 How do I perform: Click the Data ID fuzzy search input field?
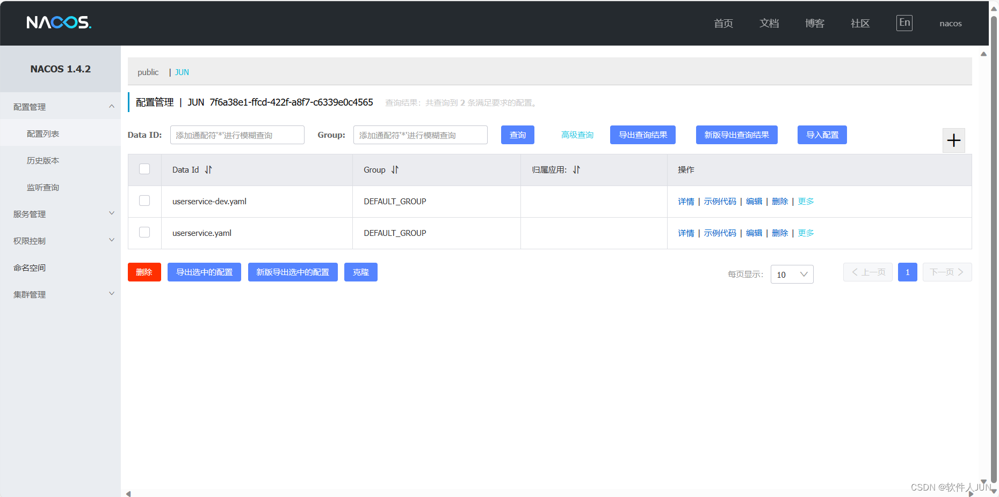[x=237, y=135]
